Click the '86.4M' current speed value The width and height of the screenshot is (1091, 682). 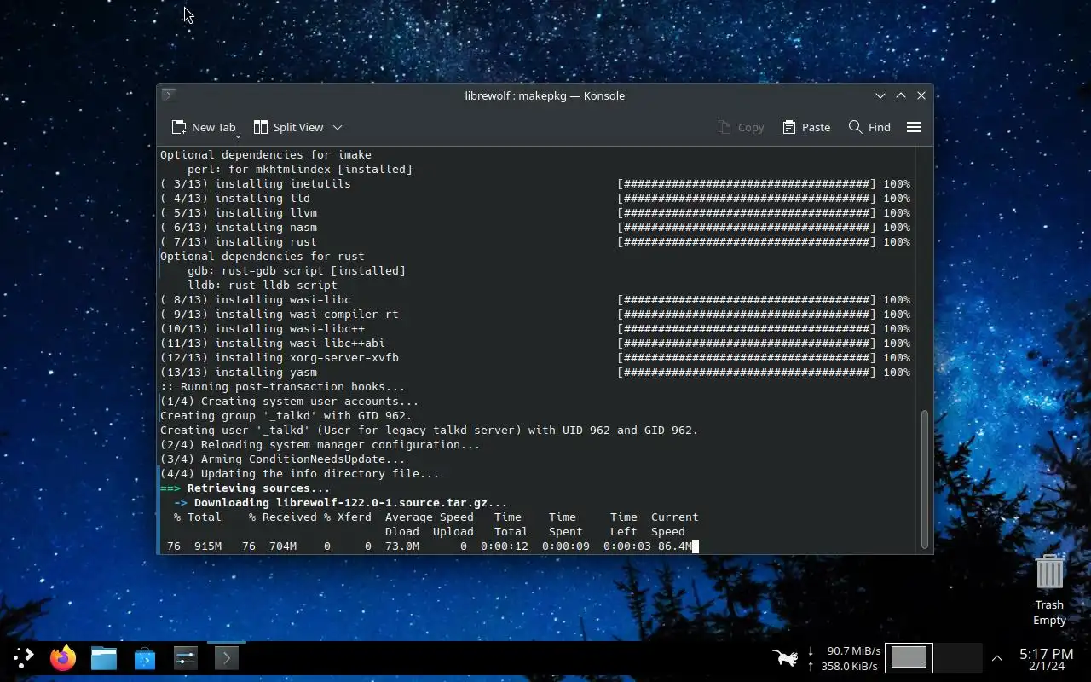point(675,546)
